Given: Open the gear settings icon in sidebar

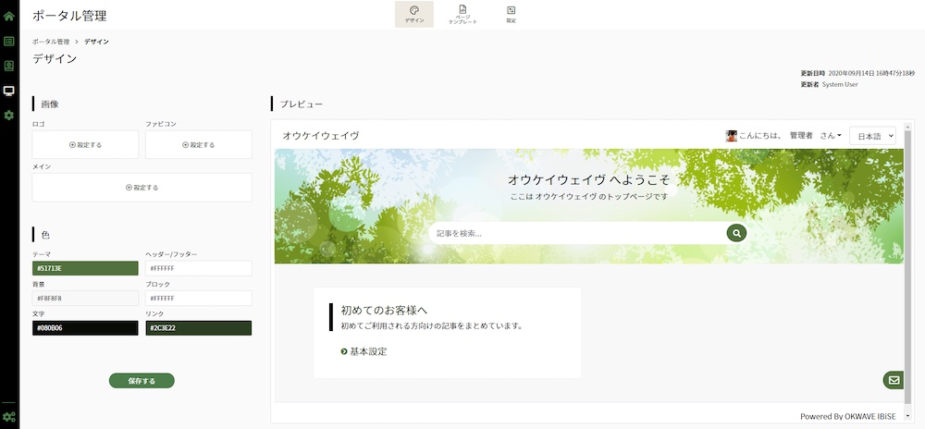Looking at the screenshot, I should pyautogui.click(x=9, y=115).
